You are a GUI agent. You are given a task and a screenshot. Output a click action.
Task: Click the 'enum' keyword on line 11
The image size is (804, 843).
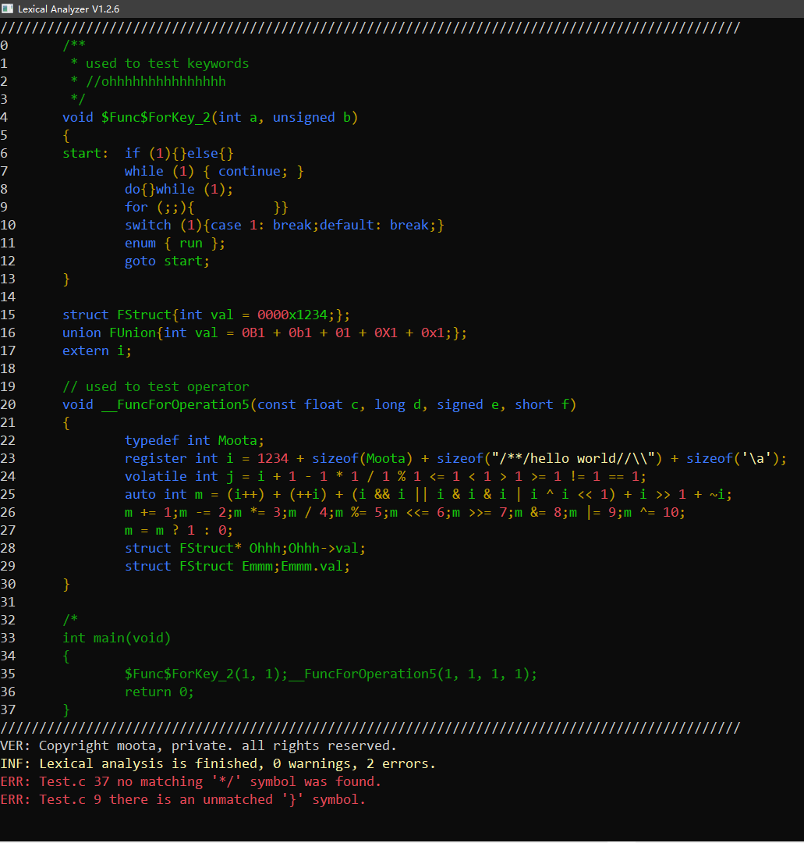140,243
